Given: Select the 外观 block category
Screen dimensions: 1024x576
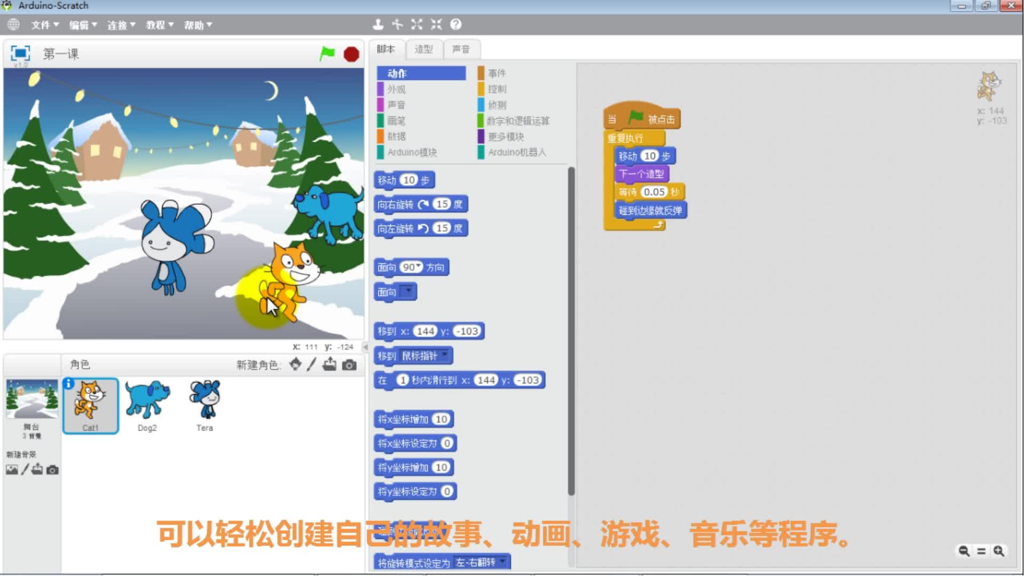Looking at the screenshot, I should coord(396,89).
